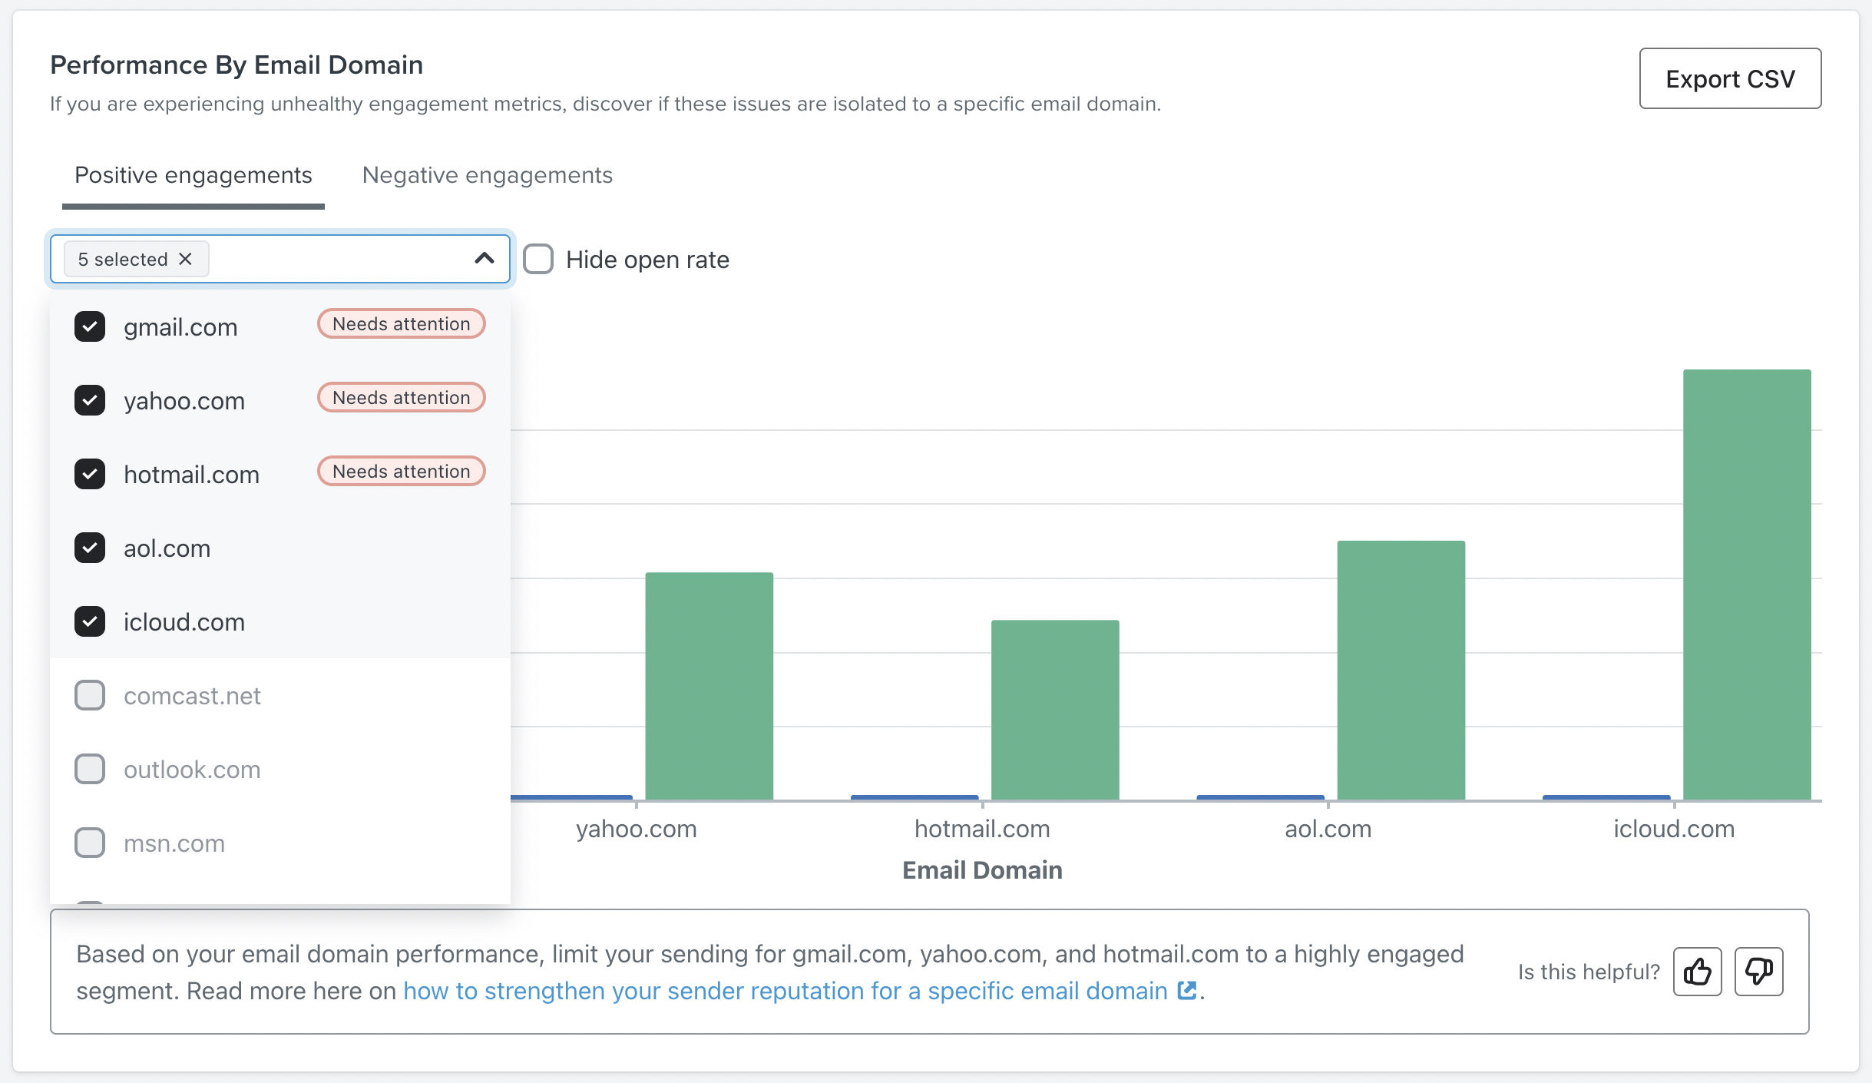Select the Positive engagements tab

pos(193,175)
